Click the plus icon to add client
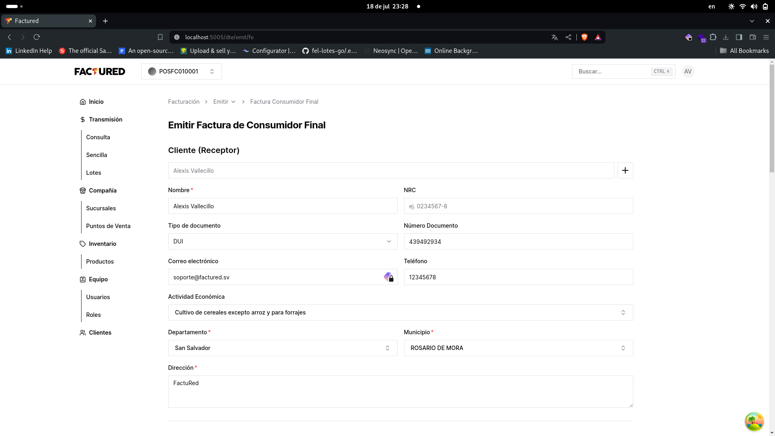This screenshot has width=775, height=436. pyautogui.click(x=625, y=170)
